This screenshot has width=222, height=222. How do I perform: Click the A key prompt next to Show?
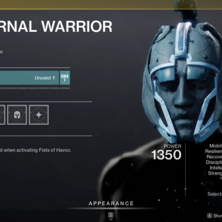210,216
